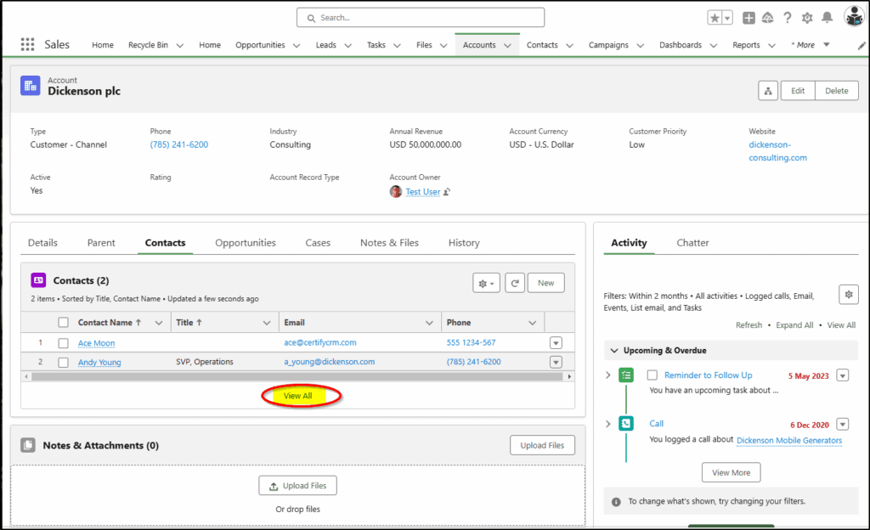Mark Reminder to Follow Up task complete

coord(652,375)
